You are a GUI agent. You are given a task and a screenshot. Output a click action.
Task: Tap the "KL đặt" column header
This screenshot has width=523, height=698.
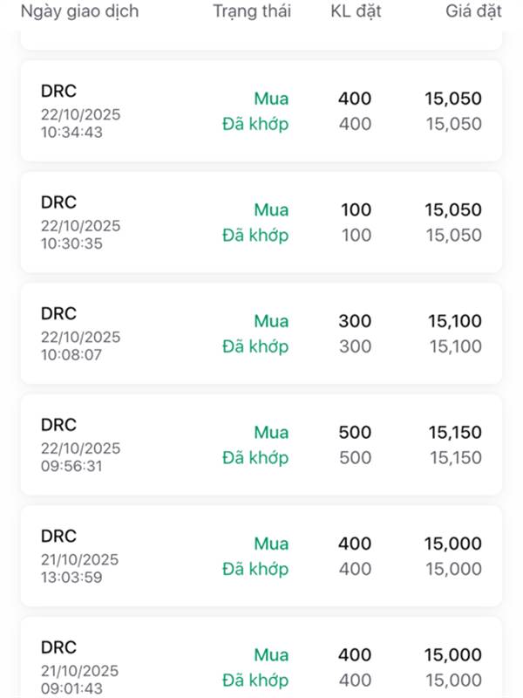356,11
